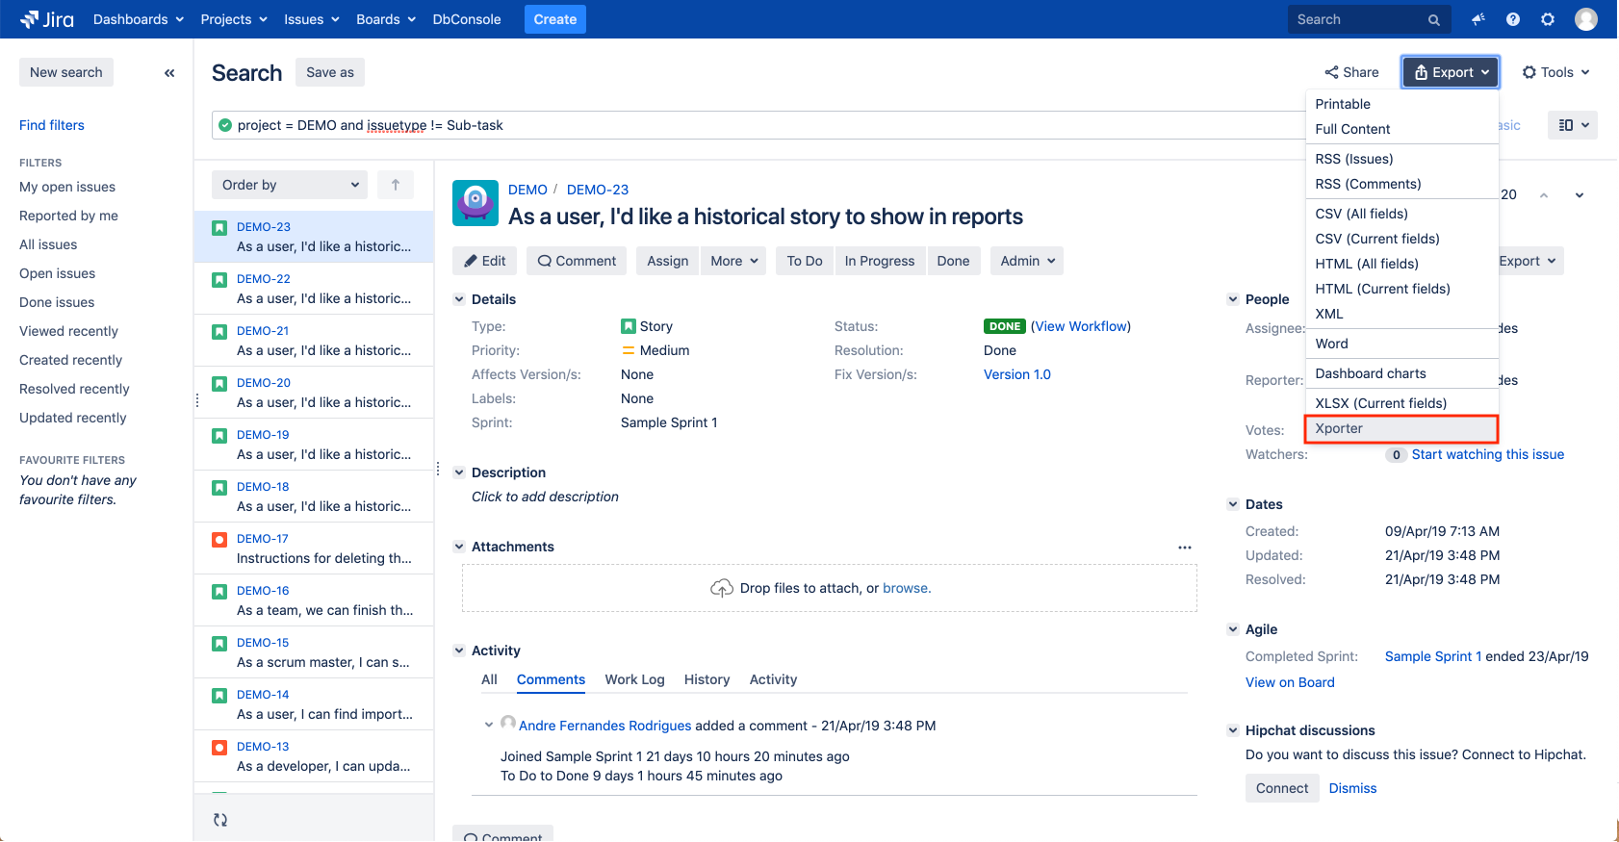Open the settings gear icon
Viewport: 1619px width, 842px height.
pos(1548,19)
